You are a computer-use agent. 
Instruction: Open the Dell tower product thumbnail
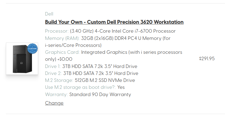(22, 59)
